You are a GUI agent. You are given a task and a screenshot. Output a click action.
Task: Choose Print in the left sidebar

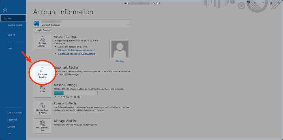[10, 49]
